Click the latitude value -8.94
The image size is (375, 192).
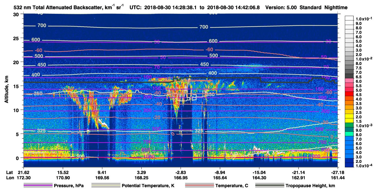click(x=220, y=172)
